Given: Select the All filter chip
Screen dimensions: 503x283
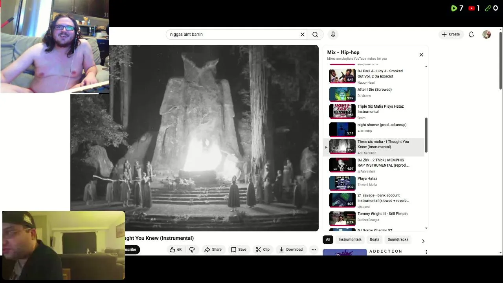Looking at the screenshot, I should click(x=328, y=239).
